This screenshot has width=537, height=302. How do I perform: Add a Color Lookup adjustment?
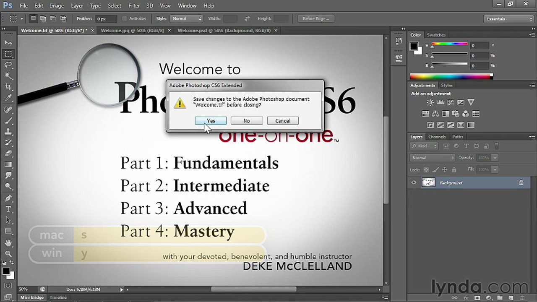point(476,114)
